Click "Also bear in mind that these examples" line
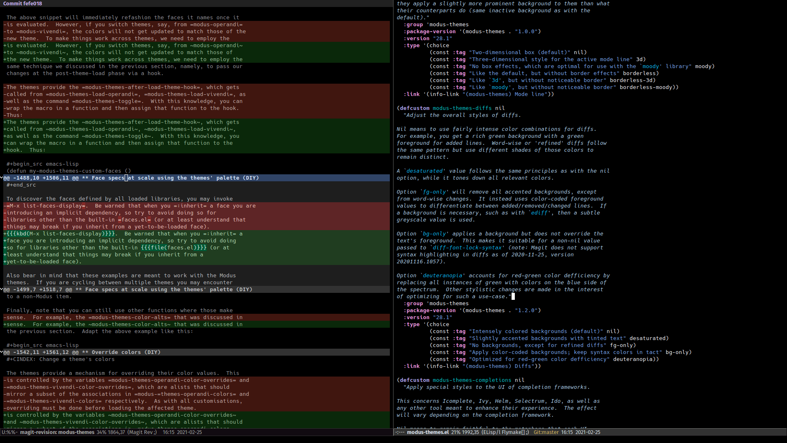The width and height of the screenshot is (787, 443). tap(121, 276)
